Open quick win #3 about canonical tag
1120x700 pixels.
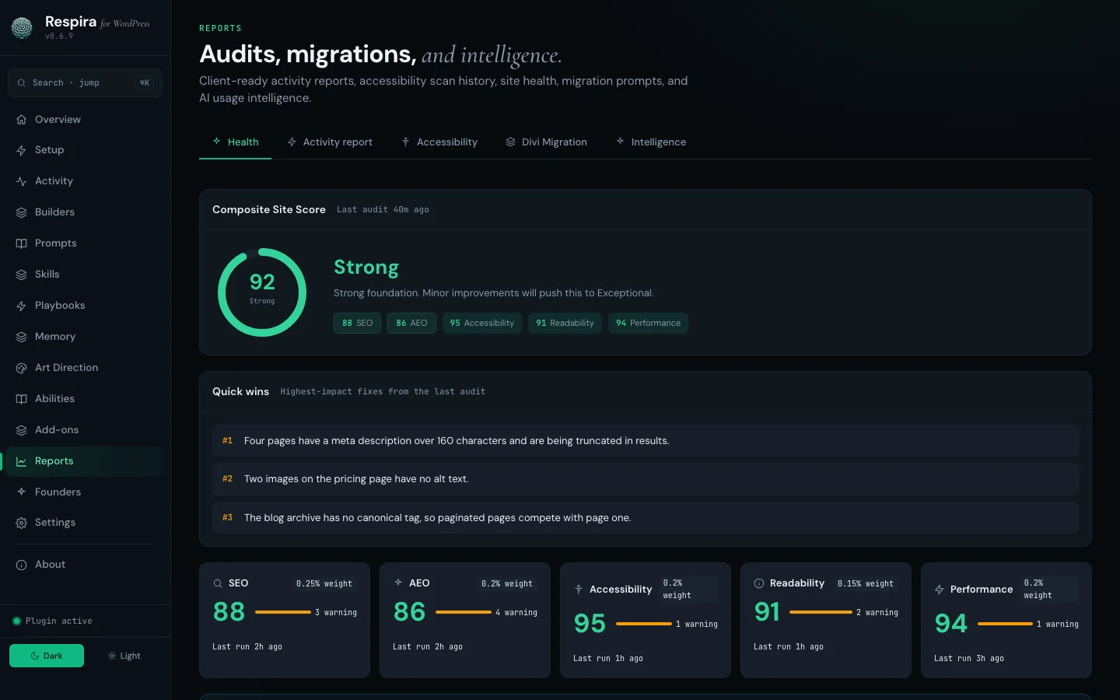646,518
